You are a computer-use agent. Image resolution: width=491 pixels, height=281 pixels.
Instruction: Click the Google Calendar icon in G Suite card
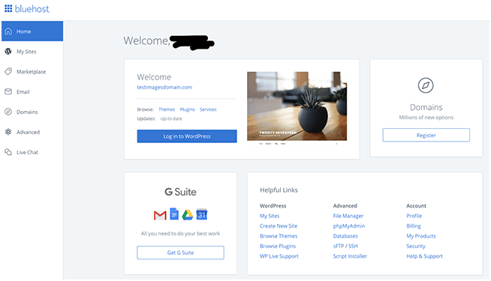coord(202,214)
